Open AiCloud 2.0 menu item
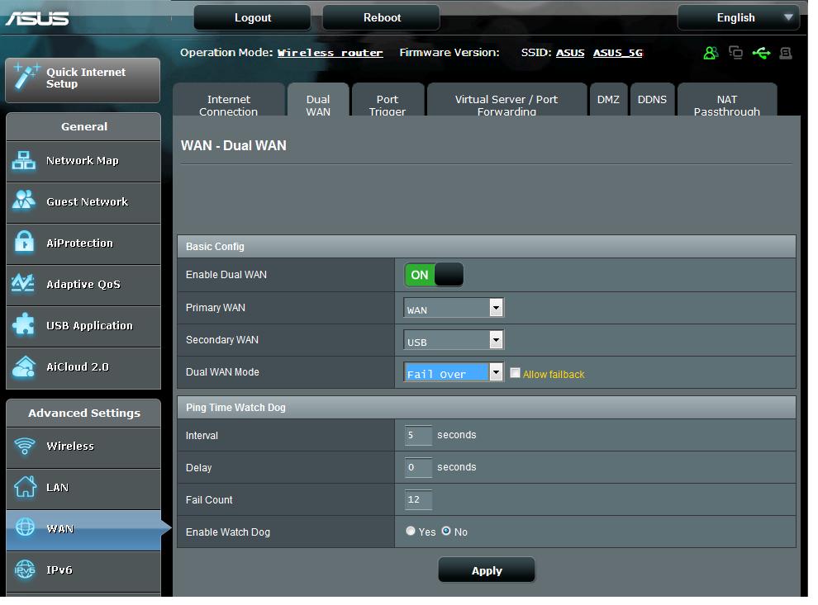Image resolution: width=818 pixels, height=605 pixels. pos(83,366)
